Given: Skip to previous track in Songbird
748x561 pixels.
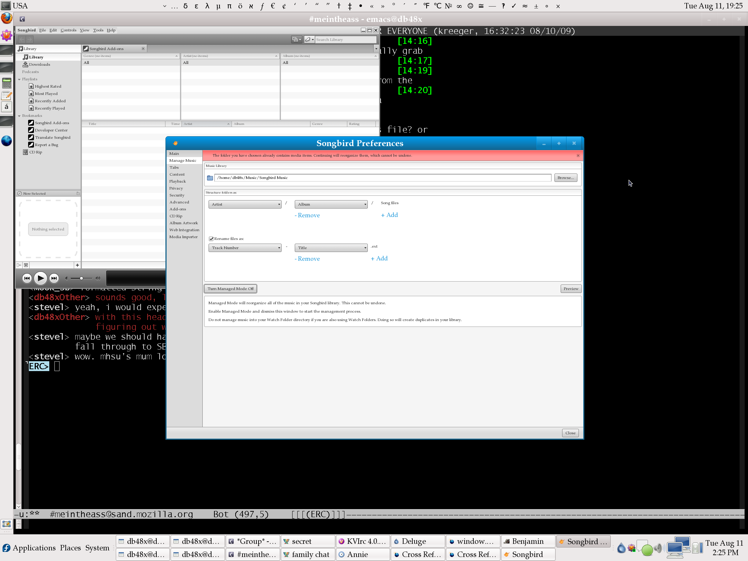Looking at the screenshot, I should click(x=27, y=278).
